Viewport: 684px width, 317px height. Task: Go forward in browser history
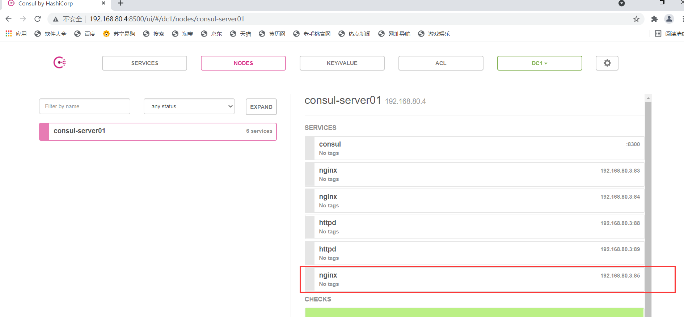click(23, 19)
